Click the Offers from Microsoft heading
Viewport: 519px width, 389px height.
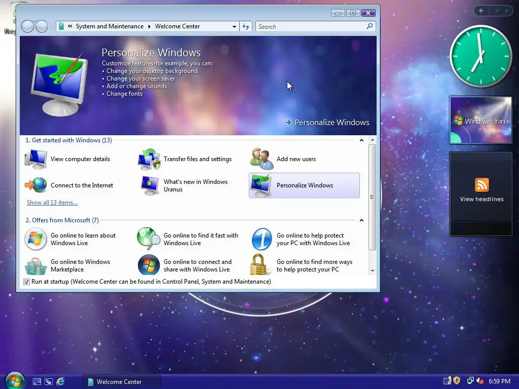point(62,220)
